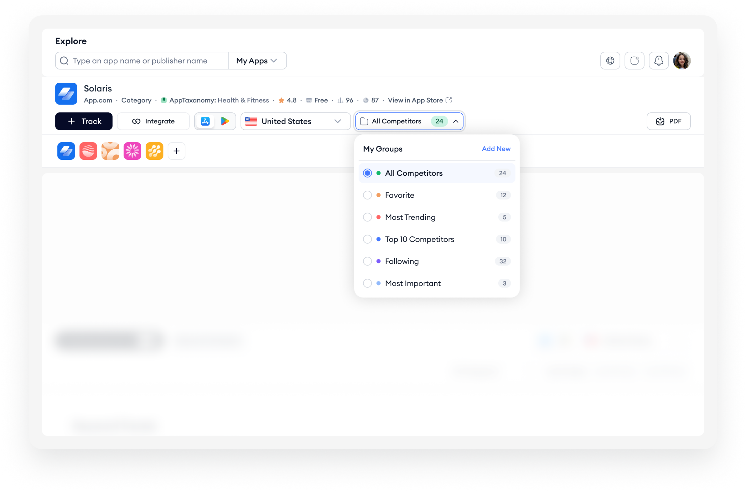Click the search magnifier icon

[x=64, y=61]
